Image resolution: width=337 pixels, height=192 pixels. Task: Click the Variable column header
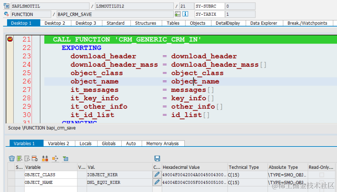(51, 167)
